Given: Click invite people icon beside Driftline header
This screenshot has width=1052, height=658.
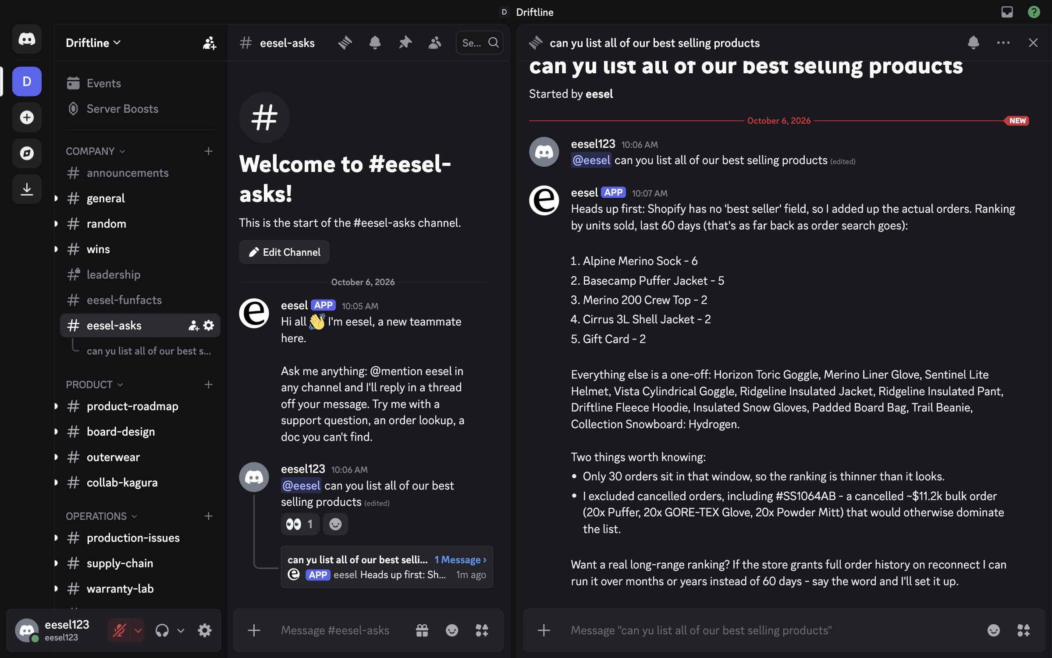Looking at the screenshot, I should (210, 43).
